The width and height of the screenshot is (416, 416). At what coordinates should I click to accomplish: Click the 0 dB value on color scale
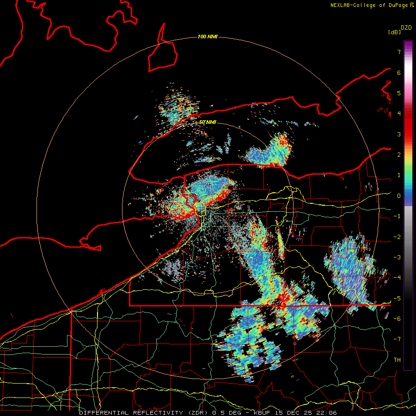[399, 196]
